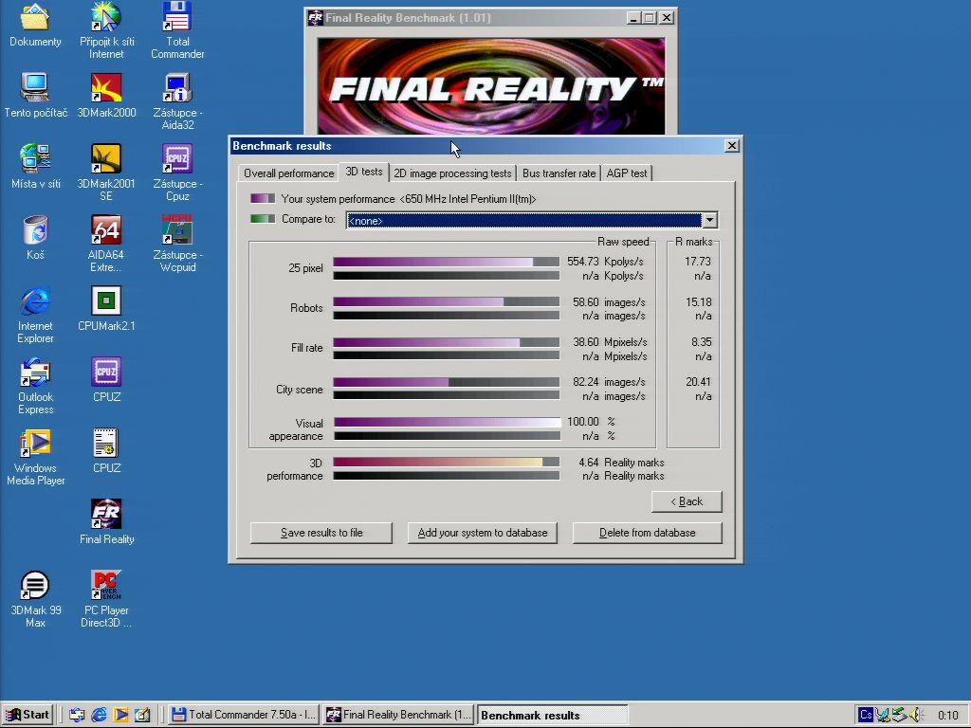Open the Koš recycle bin
This screenshot has width=971, height=728.
coord(35,237)
